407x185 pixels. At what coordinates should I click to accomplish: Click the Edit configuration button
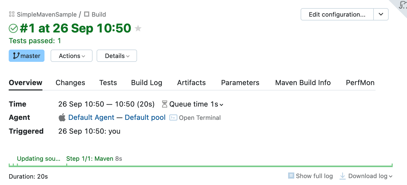(337, 14)
